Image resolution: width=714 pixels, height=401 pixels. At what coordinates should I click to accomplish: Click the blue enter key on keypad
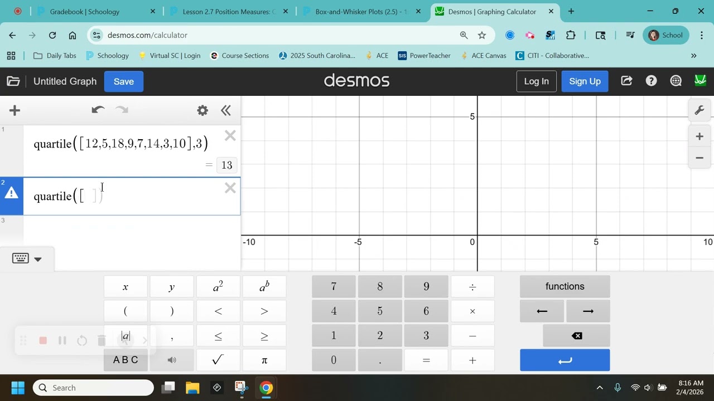pyautogui.click(x=565, y=360)
